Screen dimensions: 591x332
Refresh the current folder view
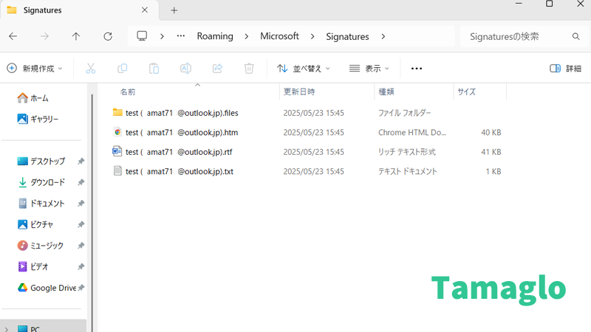108,36
